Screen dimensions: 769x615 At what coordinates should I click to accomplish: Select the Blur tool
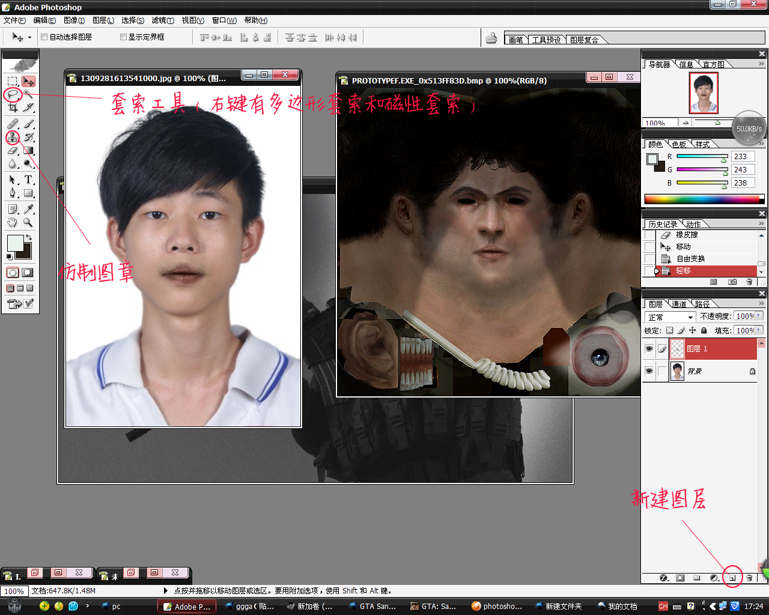13,164
